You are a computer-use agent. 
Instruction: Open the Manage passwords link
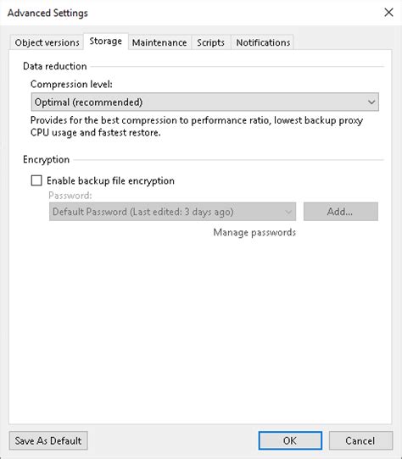(254, 232)
